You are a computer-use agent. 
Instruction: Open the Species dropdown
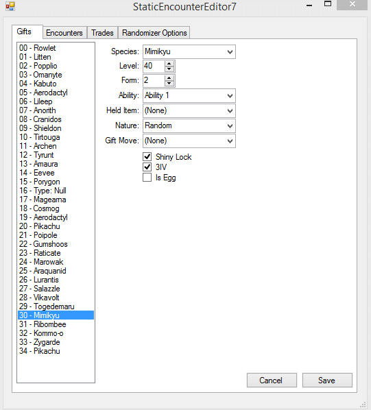[189, 52]
